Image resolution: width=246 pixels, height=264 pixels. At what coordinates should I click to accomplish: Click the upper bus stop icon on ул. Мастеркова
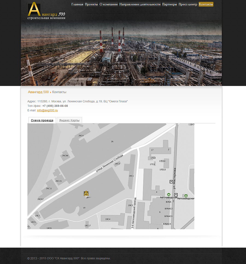(x=171, y=181)
